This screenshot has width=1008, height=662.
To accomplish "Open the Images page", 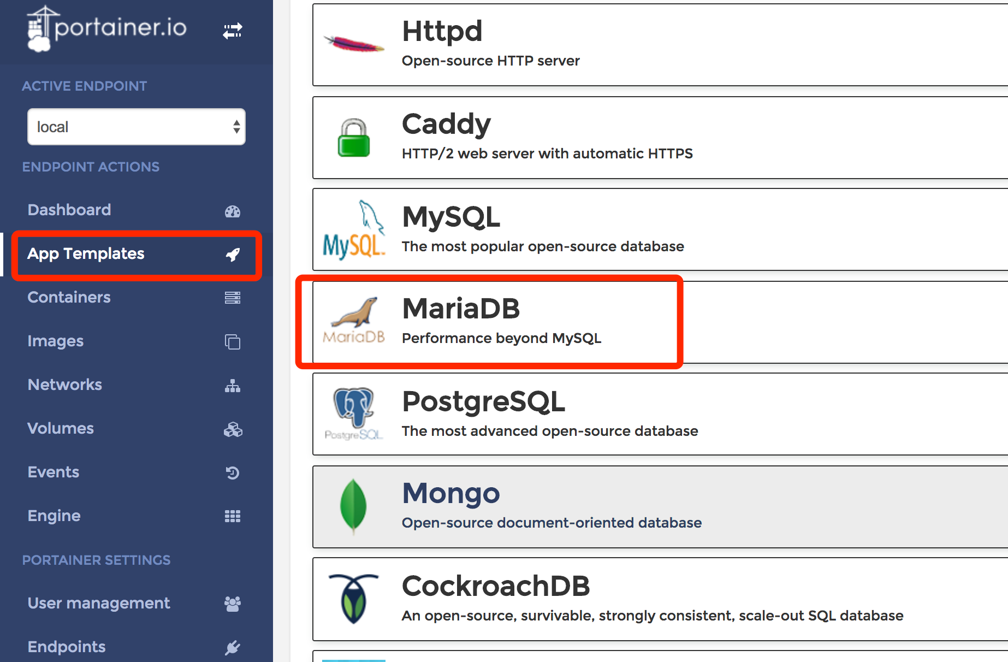I will [x=55, y=341].
